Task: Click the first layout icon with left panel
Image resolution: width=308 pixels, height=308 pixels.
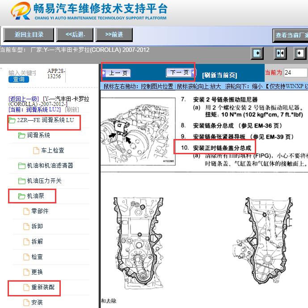Action: [257, 53]
